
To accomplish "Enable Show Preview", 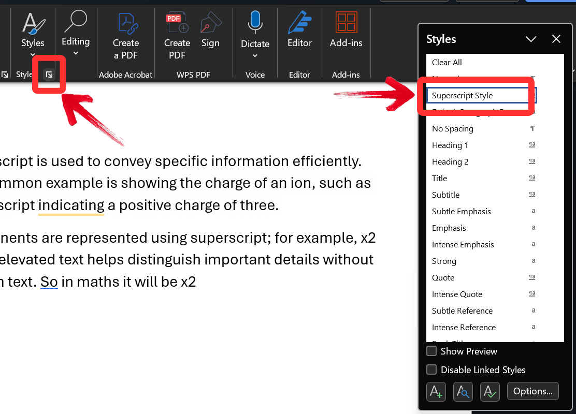I will pyautogui.click(x=431, y=351).
